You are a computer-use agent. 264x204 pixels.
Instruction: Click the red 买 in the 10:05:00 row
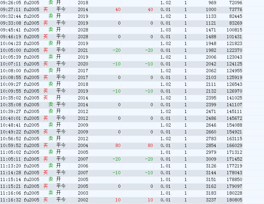click(x=46, y=50)
